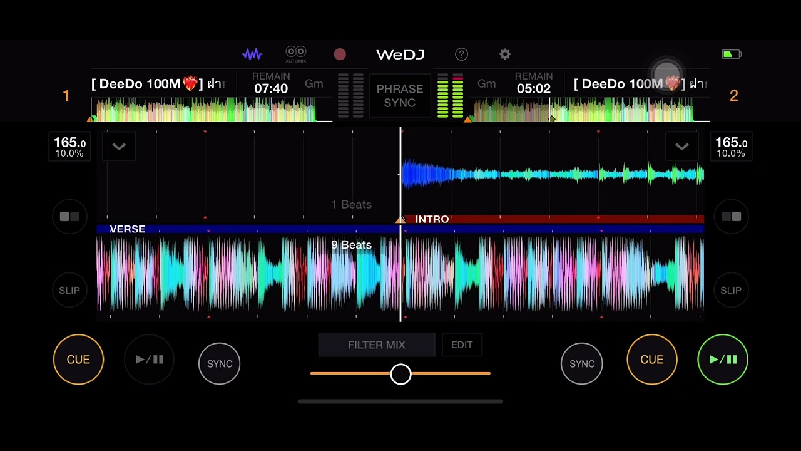801x451 pixels.
Task: Play or pause deck 1
Action: (x=149, y=360)
